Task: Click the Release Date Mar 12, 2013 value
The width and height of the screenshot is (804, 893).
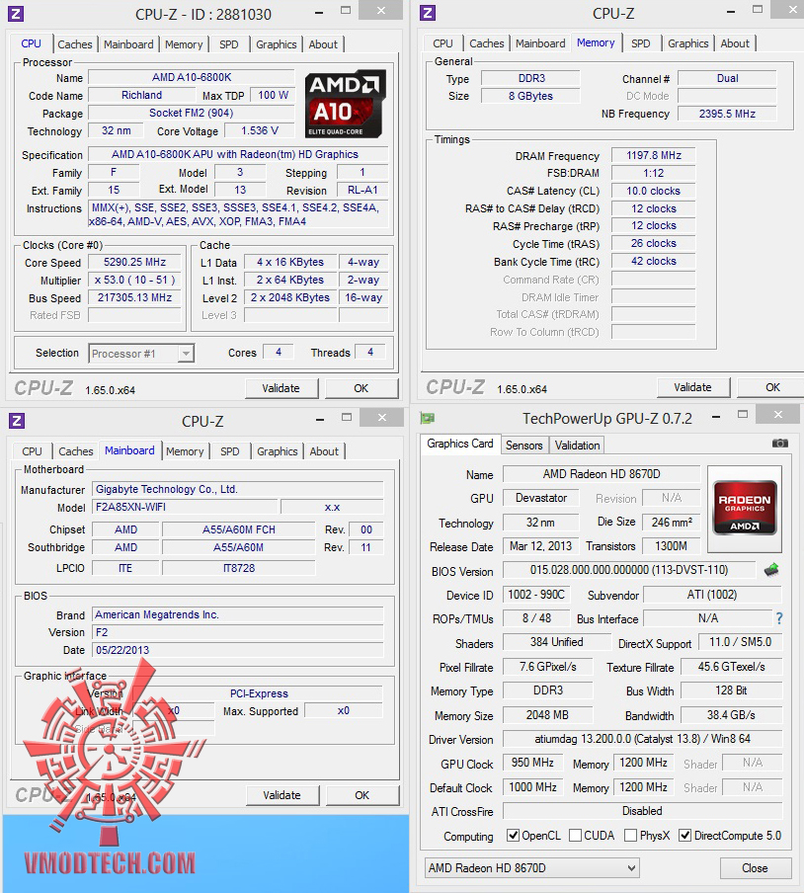Action: [x=540, y=545]
